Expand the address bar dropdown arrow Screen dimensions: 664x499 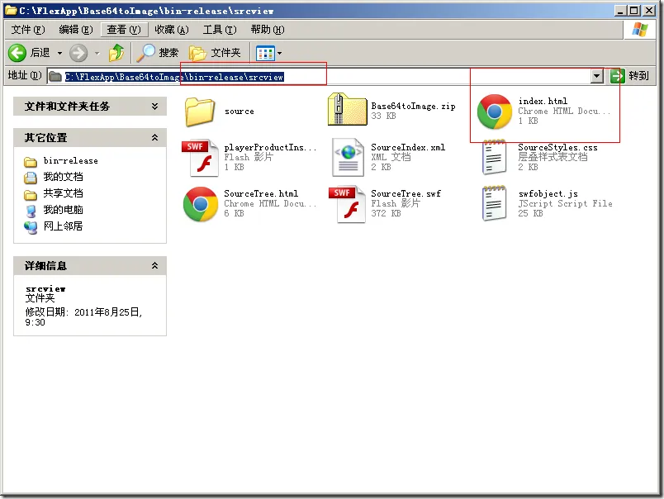pyautogui.click(x=596, y=76)
